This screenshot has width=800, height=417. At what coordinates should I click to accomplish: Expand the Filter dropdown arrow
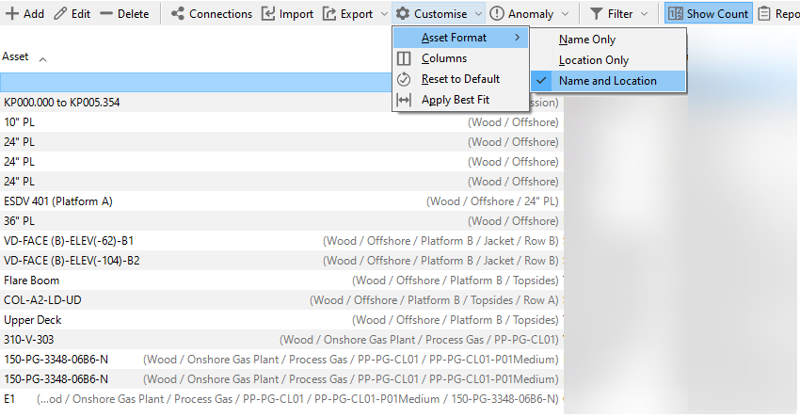644,14
